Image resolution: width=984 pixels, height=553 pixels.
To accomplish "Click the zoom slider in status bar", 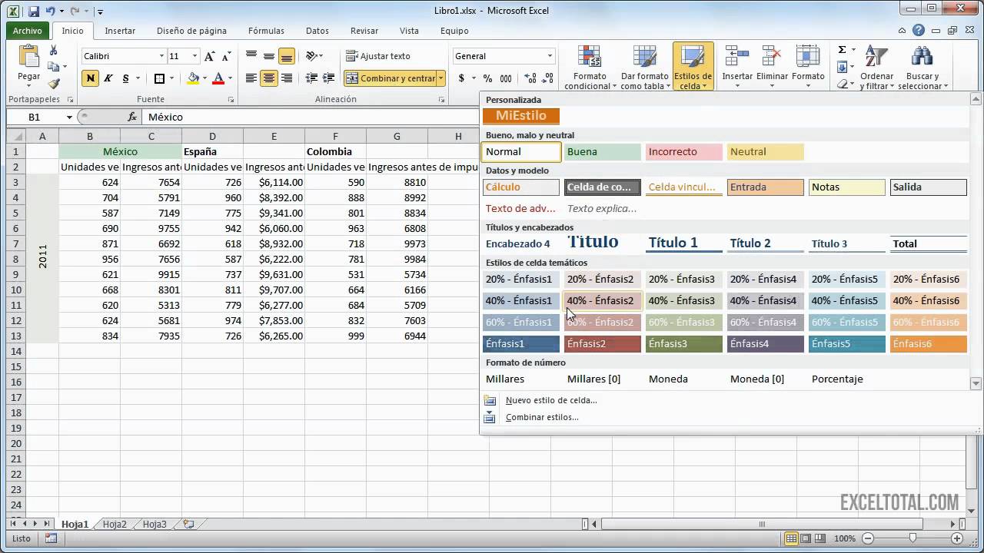I will pyautogui.click(x=913, y=538).
